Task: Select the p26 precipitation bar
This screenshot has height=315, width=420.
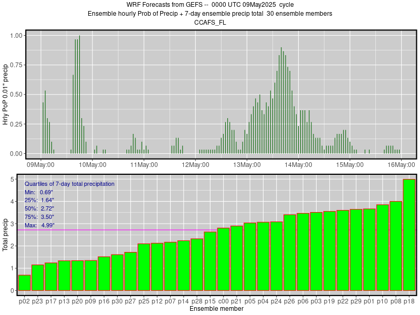Action: [x=290, y=253]
